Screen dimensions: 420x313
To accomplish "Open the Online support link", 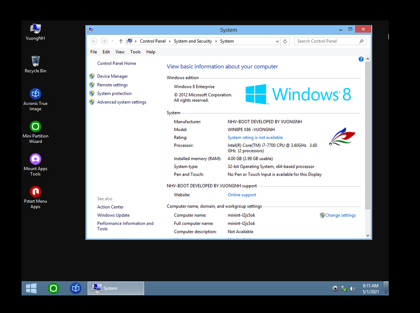I will tap(242, 195).
